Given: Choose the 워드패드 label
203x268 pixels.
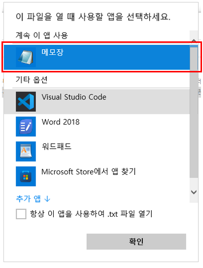Looking at the screenshot, I should click(56, 146).
